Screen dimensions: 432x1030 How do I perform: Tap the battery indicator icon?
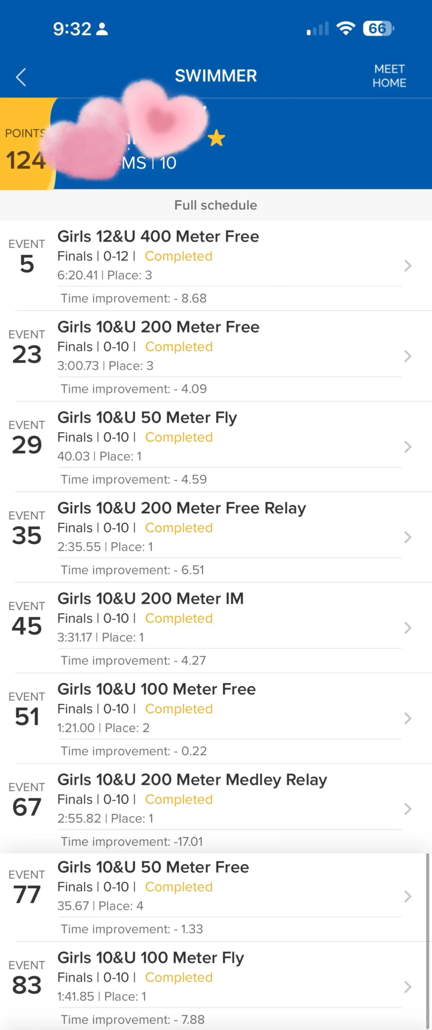pos(378,28)
